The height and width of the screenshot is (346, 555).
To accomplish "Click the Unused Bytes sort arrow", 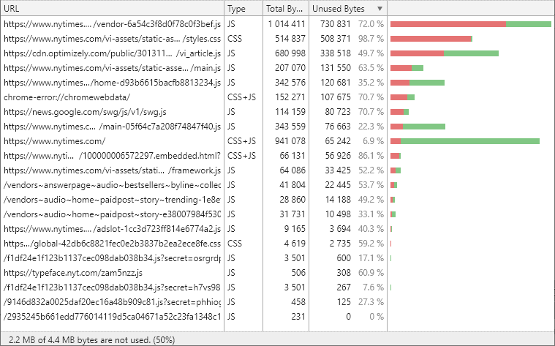I will pyautogui.click(x=379, y=9).
